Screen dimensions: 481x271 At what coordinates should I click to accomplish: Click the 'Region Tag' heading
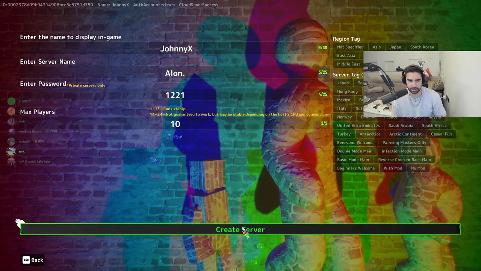tap(346, 39)
